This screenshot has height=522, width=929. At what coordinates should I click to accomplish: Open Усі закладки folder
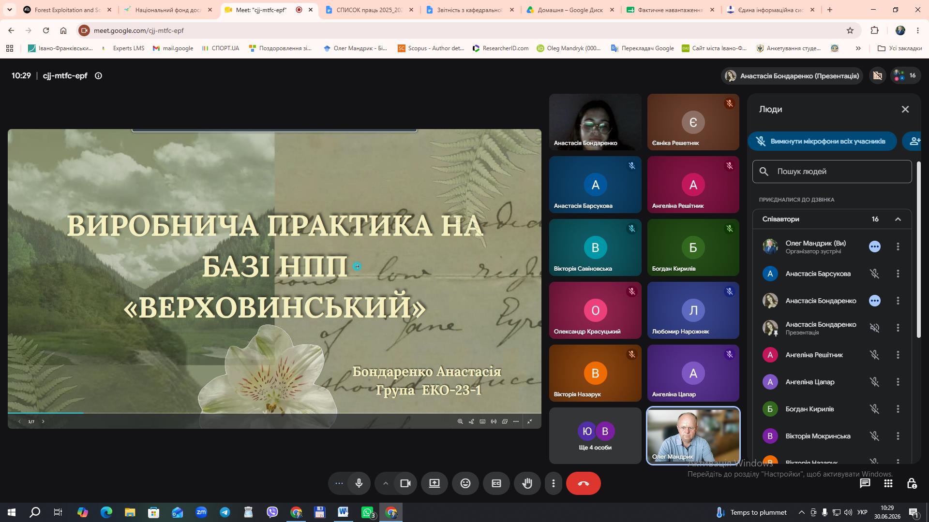pyautogui.click(x=899, y=48)
